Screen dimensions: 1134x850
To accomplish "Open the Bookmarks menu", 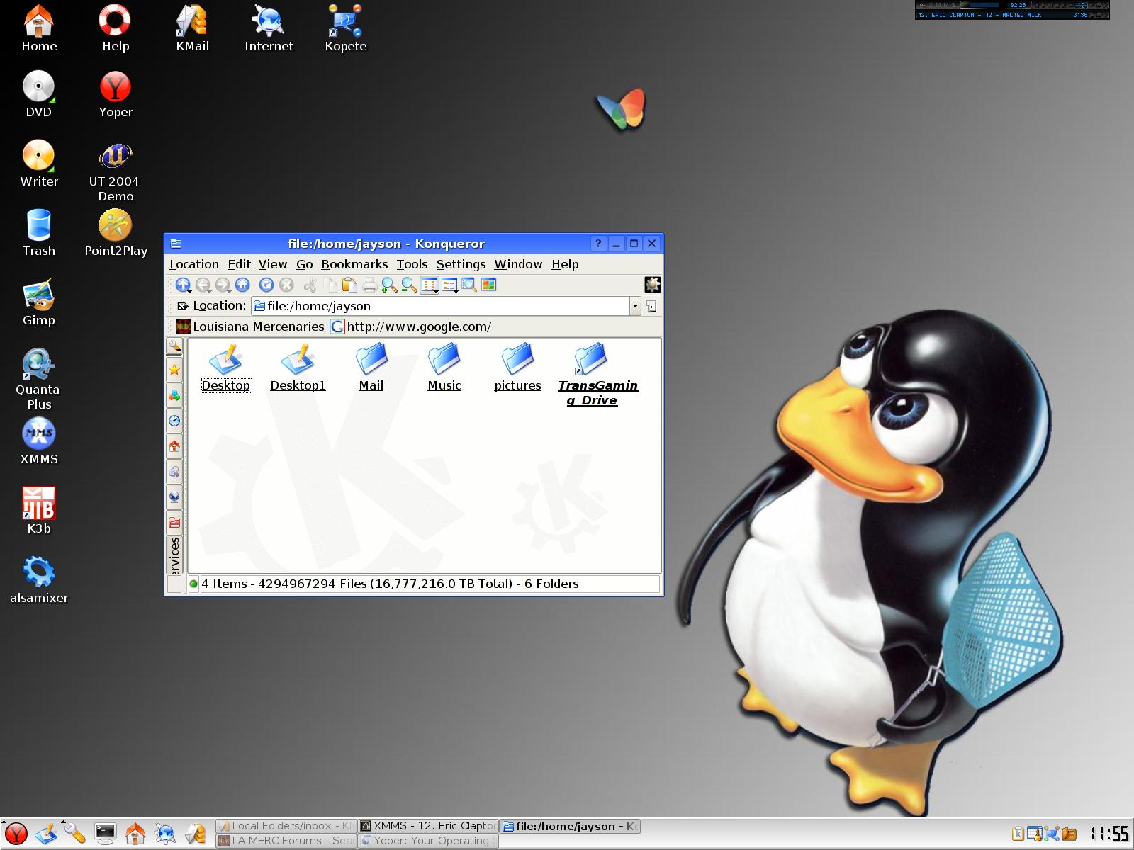I will 354,264.
